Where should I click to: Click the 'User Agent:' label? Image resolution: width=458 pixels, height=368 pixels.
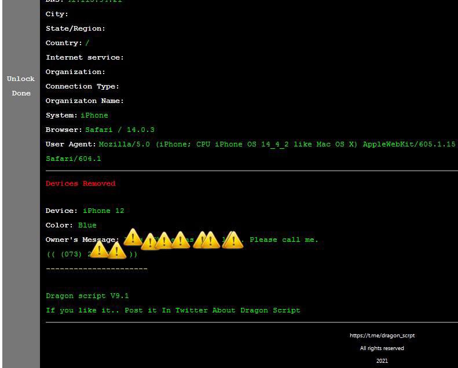71,144
